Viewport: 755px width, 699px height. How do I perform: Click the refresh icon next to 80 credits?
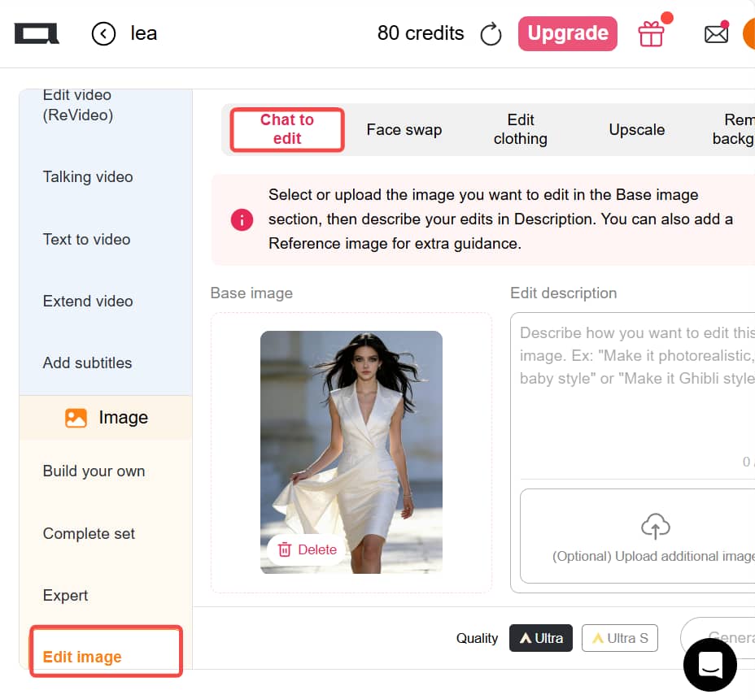491,33
